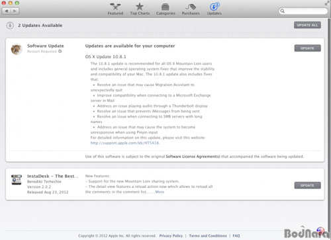Open the Featured section icon
331x240 pixels.
tap(115, 7)
